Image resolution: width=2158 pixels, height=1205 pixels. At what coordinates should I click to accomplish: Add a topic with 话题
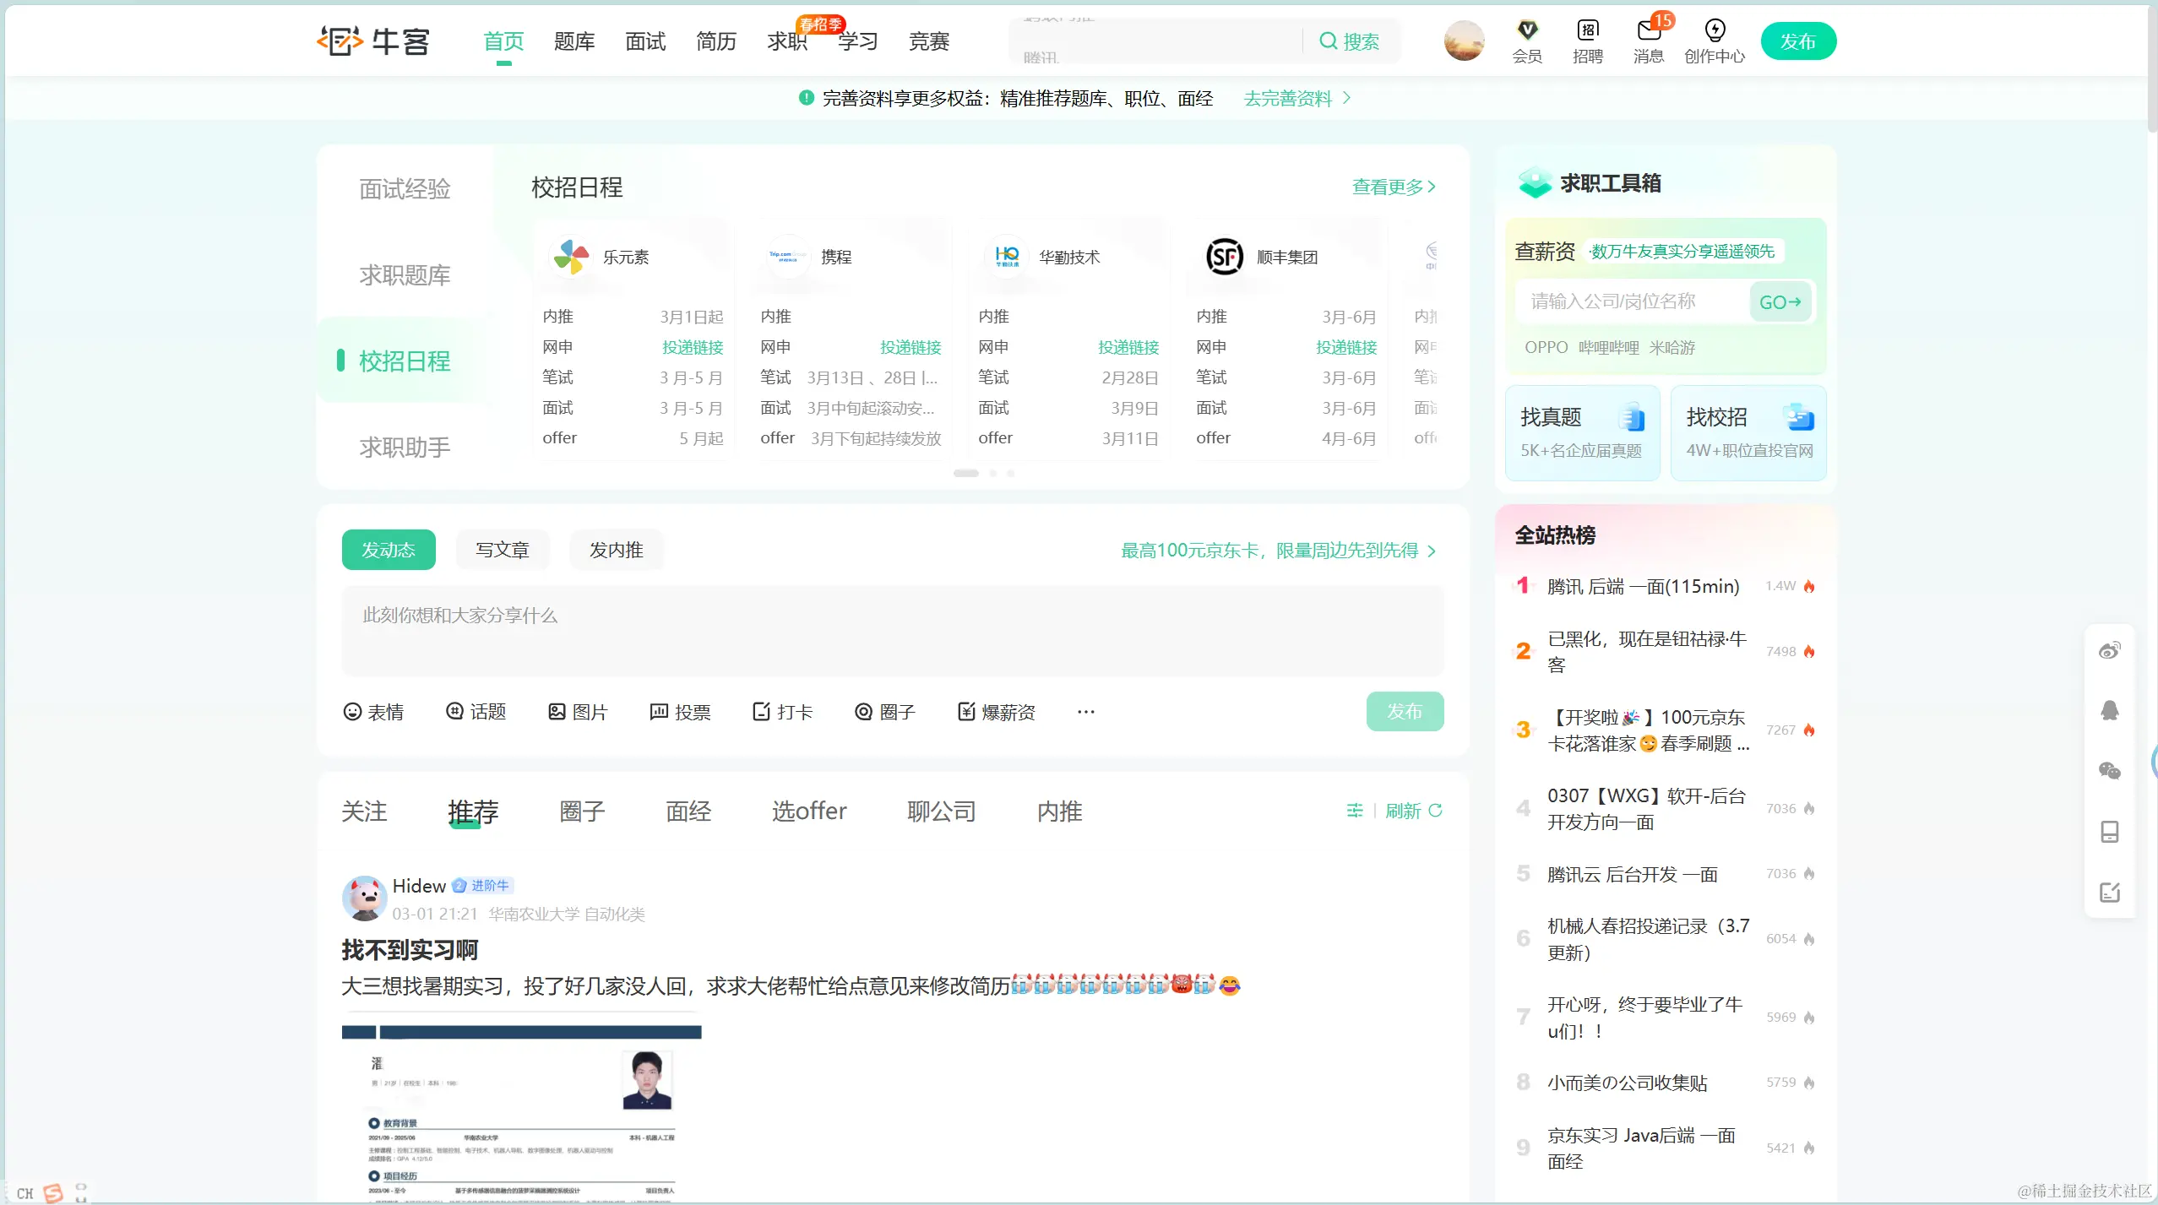(476, 712)
